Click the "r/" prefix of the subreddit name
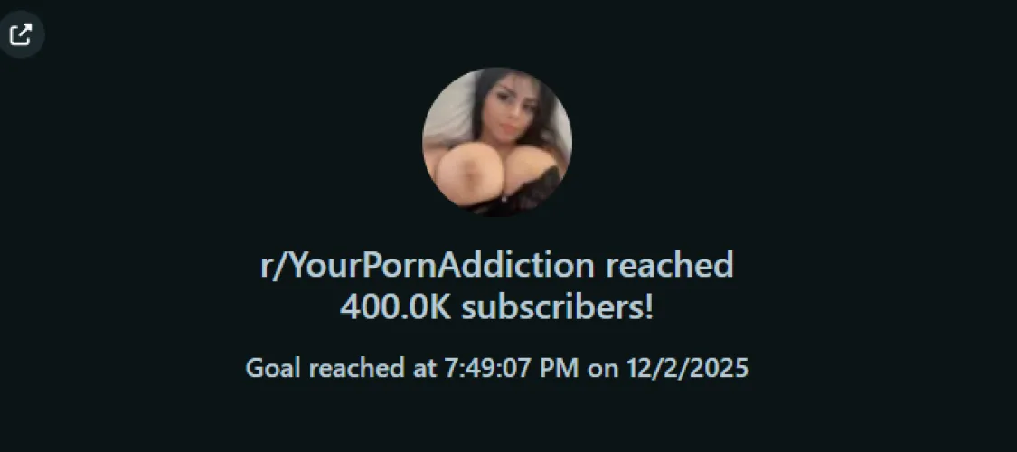Screen dimensions: 1017x452 click(x=272, y=266)
